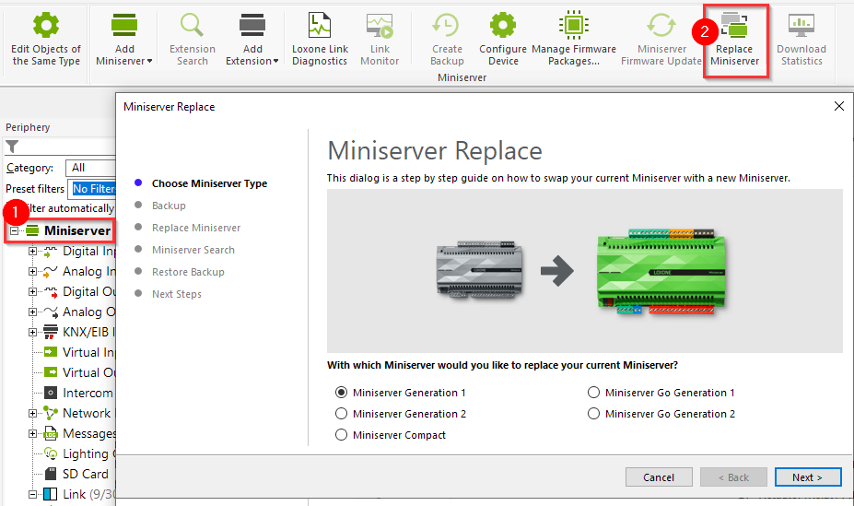Click the Add Extension ribbon icon
Image resolution: width=854 pixels, height=506 pixels.
[x=252, y=26]
